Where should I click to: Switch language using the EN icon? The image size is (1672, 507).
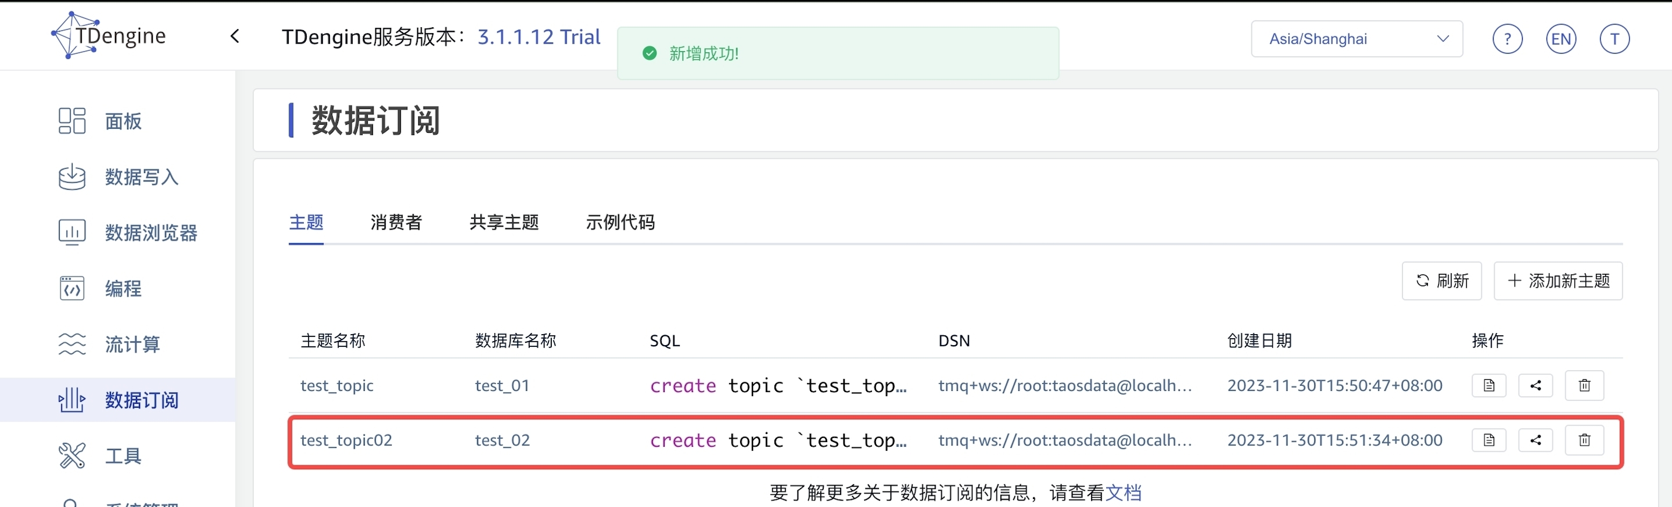pyautogui.click(x=1560, y=39)
